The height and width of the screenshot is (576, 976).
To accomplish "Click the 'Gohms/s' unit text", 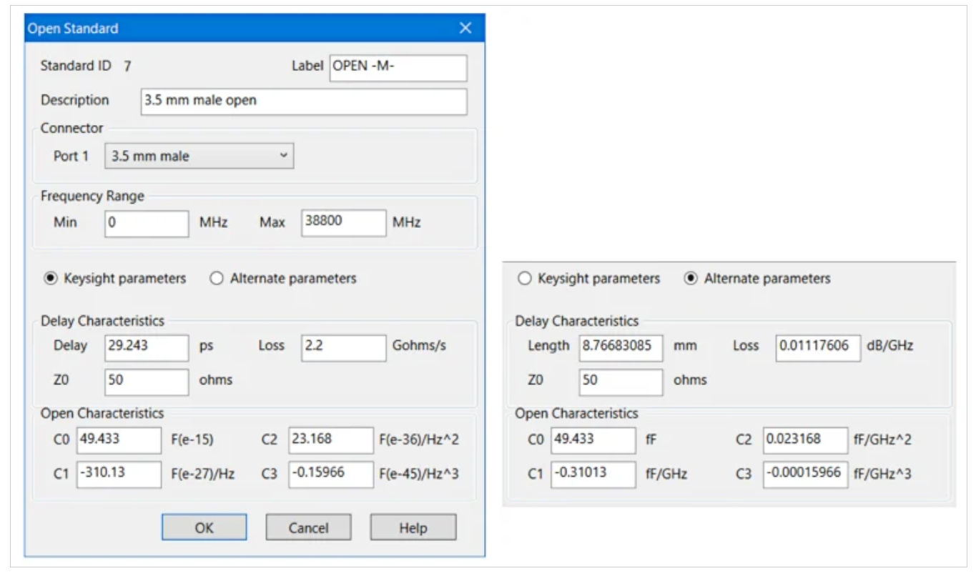I will (420, 346).
